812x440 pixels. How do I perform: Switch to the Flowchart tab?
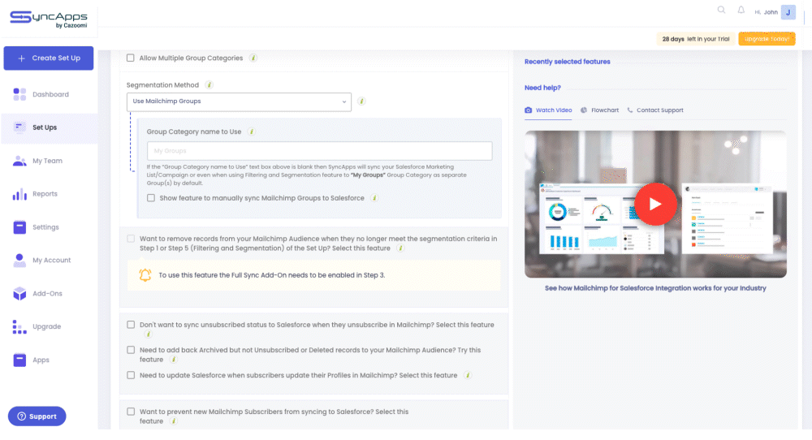pyautogui.click(x=600, y=110)
